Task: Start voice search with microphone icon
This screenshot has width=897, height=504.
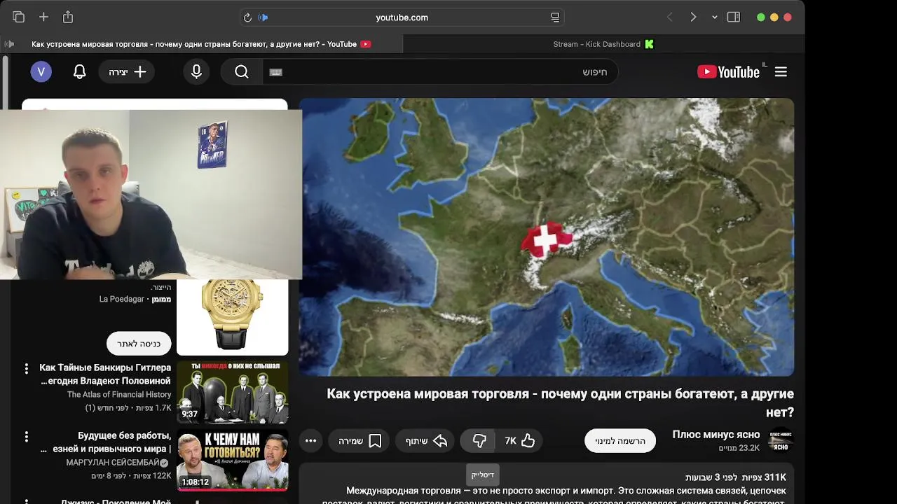Action: [196, 71]
